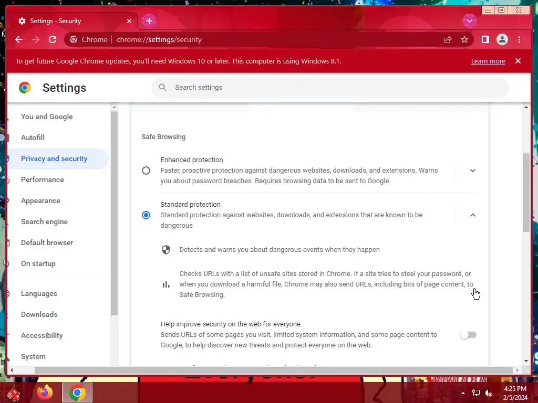Select Privacy and security in sidebar
The width and height of the screenshot is (538, 403).
coord(54,158)
